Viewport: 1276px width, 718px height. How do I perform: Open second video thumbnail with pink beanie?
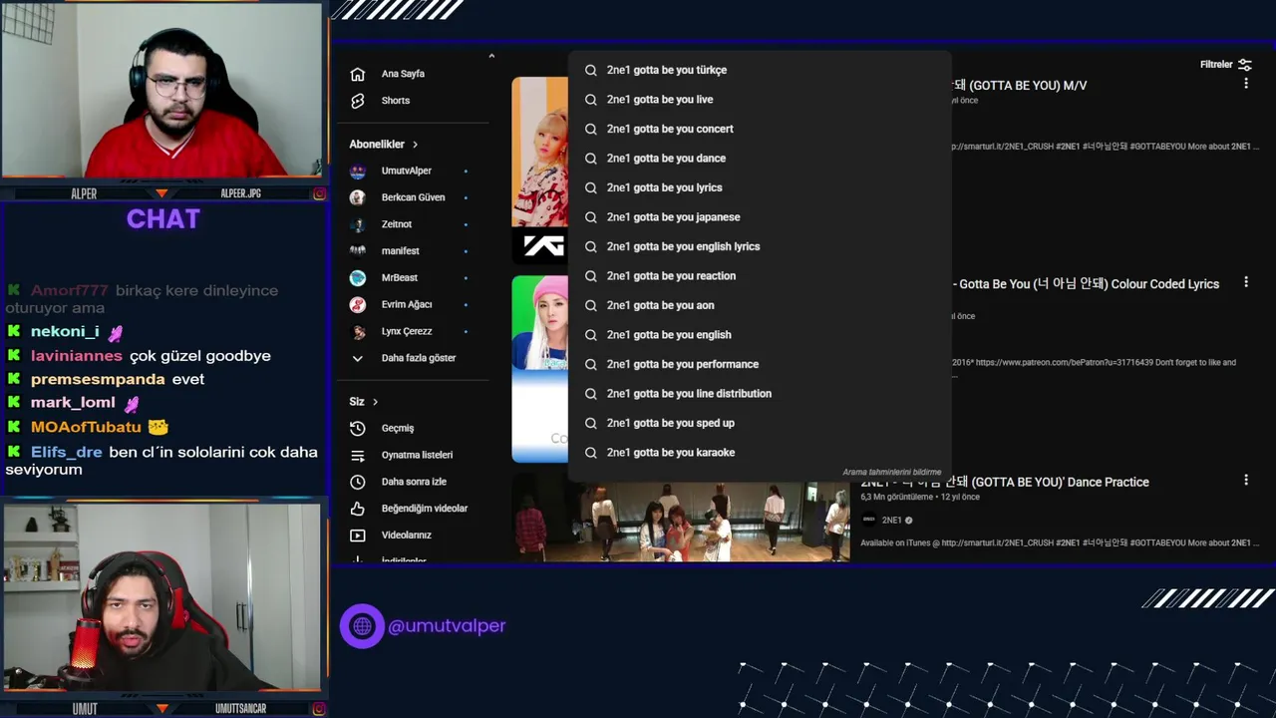[540, 369]
